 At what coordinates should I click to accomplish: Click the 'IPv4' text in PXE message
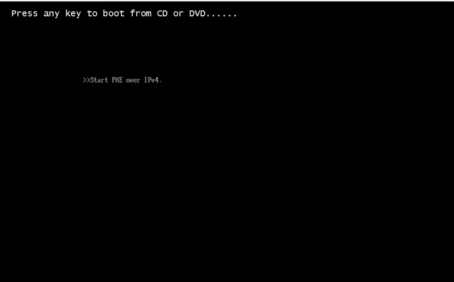[x=151, y=80]
